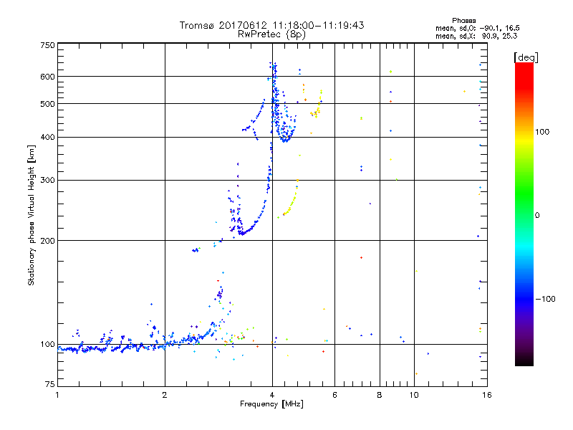Select the mean, sd,X phase statistics line
Viewport: 573px width, 430px height.
click(x=476, y=35)
